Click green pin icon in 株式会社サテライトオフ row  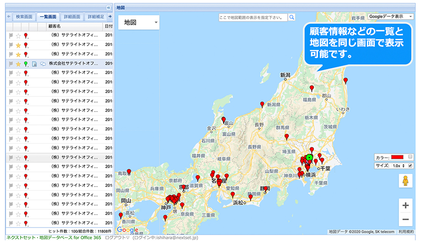26,64
